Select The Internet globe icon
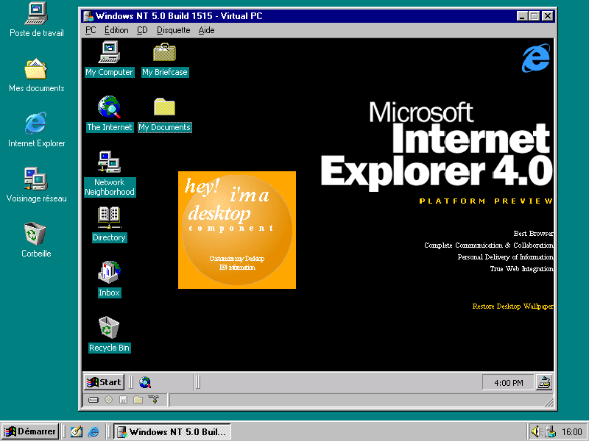 click(109, 107)
